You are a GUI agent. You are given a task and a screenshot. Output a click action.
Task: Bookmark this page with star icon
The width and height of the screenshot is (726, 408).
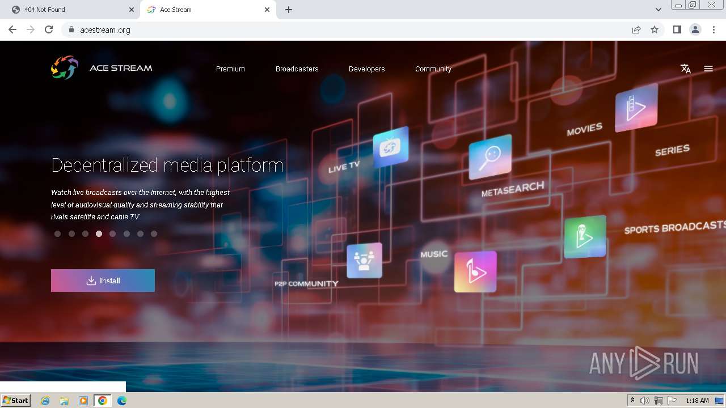point(655,29)
